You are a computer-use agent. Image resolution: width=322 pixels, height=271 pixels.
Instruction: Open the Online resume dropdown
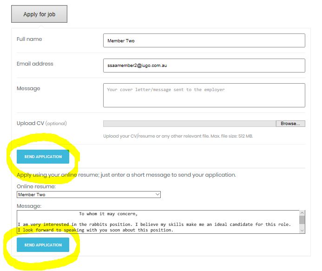pyautogui.click(x=88, y=194)
